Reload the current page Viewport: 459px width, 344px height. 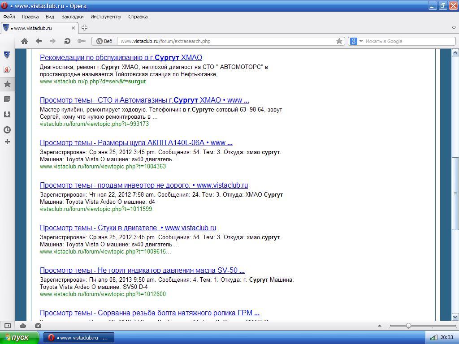[x=67, y=41]
